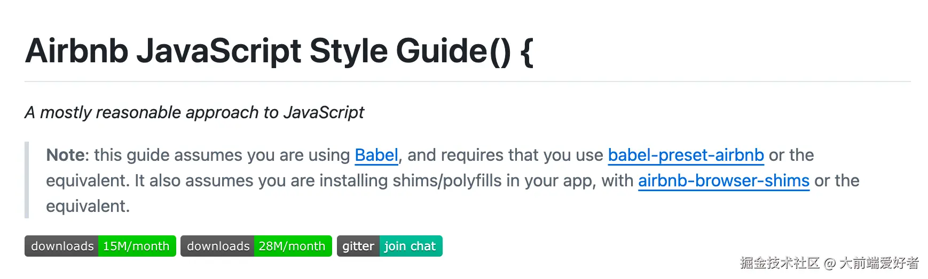Click the horizontal divider below the heading

click(x=467, y=81)
